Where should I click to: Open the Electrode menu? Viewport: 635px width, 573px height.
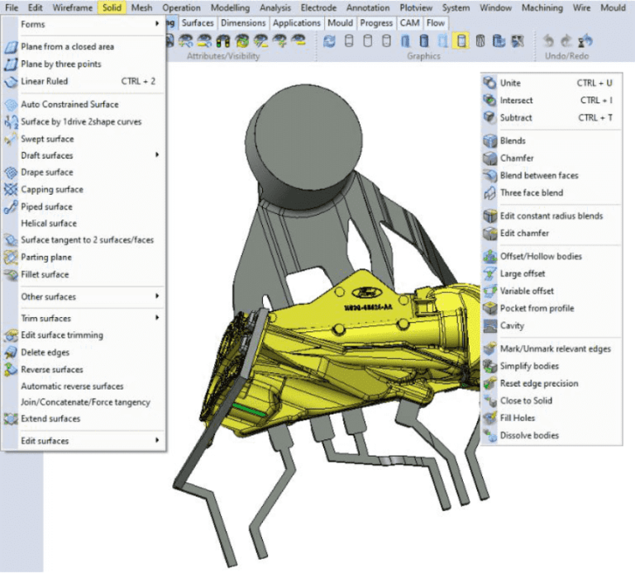click(318, 7)
